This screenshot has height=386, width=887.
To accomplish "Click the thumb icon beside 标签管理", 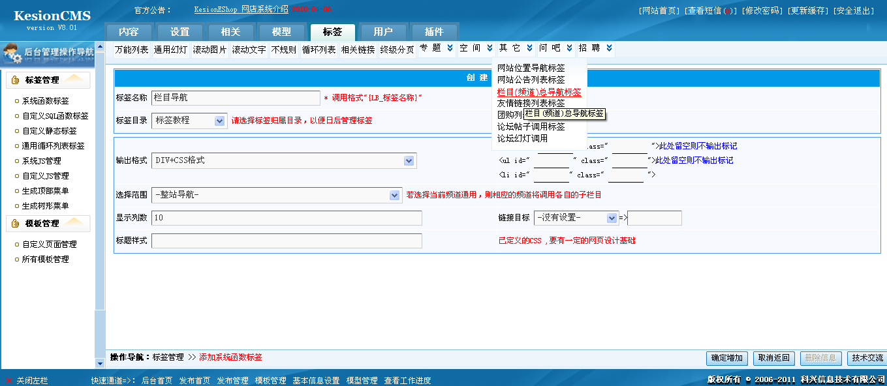I will 15,80.
